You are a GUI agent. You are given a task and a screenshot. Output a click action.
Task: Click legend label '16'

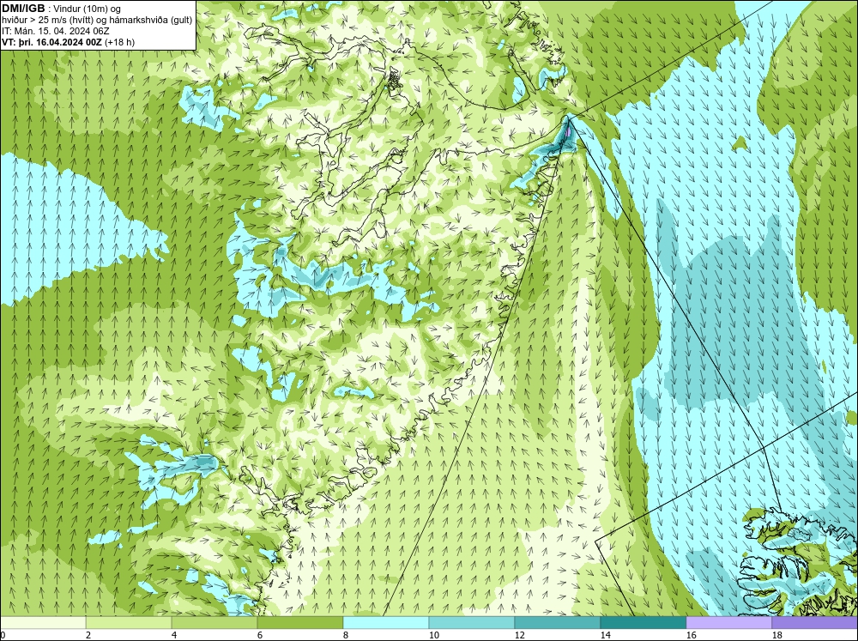point(691,635)
